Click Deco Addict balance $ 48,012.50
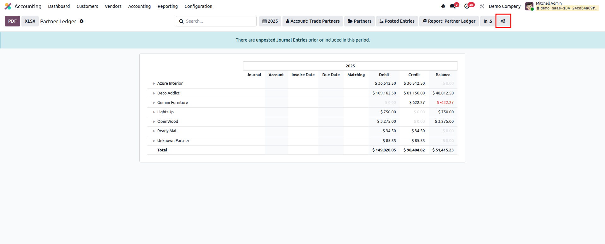The width and height of the screenshot is (605, 244). click(443, 93)
